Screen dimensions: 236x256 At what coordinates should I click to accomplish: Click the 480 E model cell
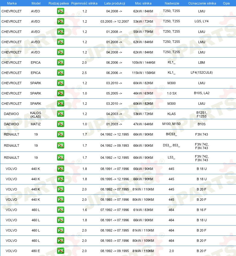(x=36, y=251)
